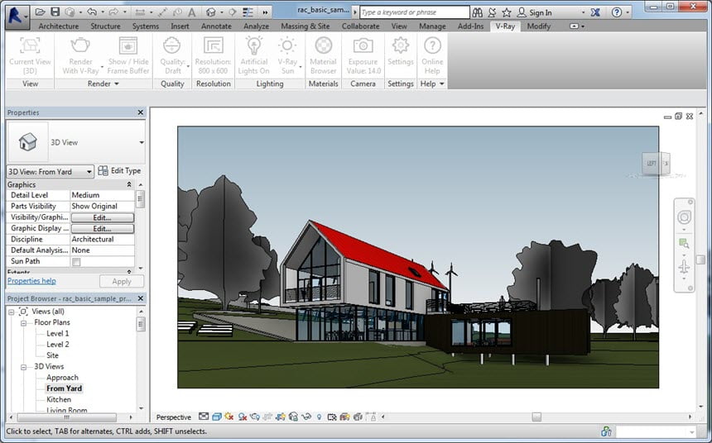Image resolution: width=712 pixels, height=443 pixels.
Task: Switch to the Modify ribbon tab
Action: (538, 26)
